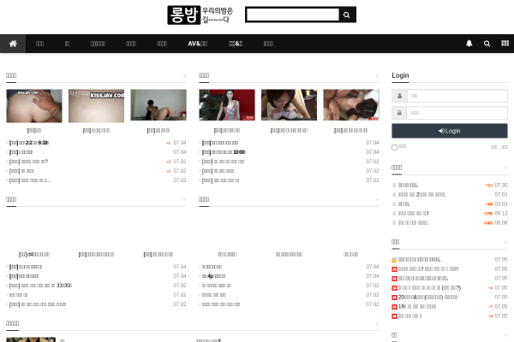
Task: Click the yellow lock icon in the sidebar list
Action: point(394,260)
